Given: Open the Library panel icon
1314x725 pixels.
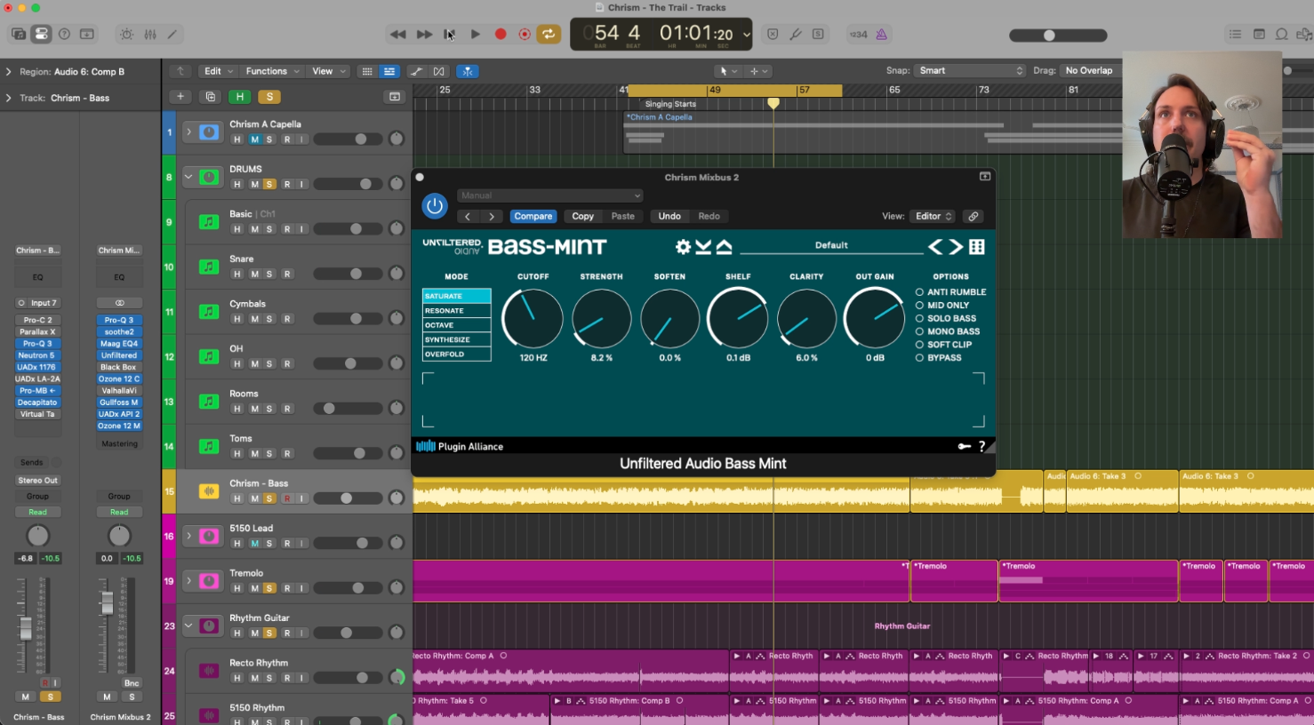Looking at the screenshot, I should point(19,35).
